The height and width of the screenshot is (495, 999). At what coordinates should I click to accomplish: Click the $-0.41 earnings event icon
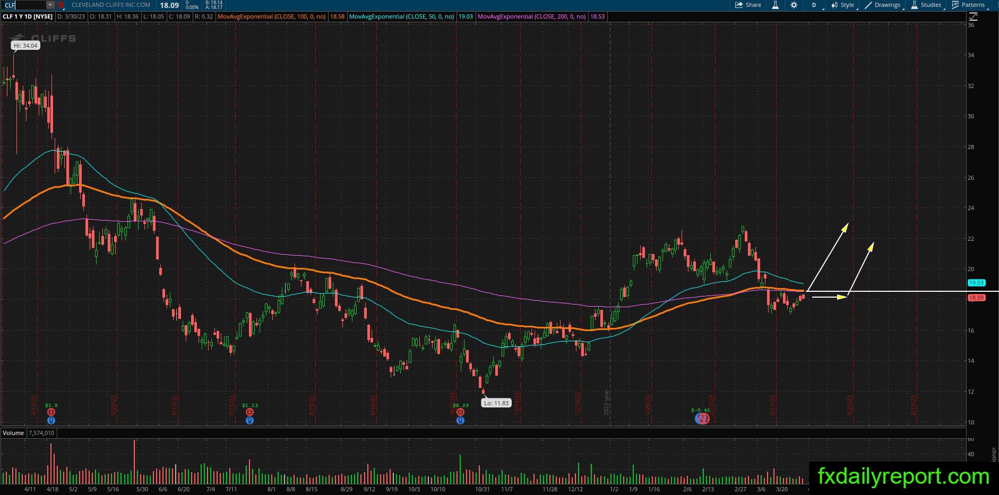pos(702,419)
